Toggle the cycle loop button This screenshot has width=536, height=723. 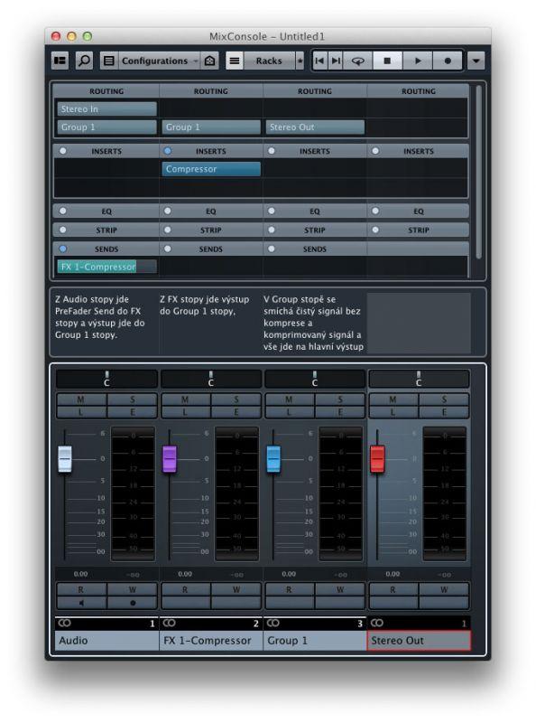[x=358, y=61]
